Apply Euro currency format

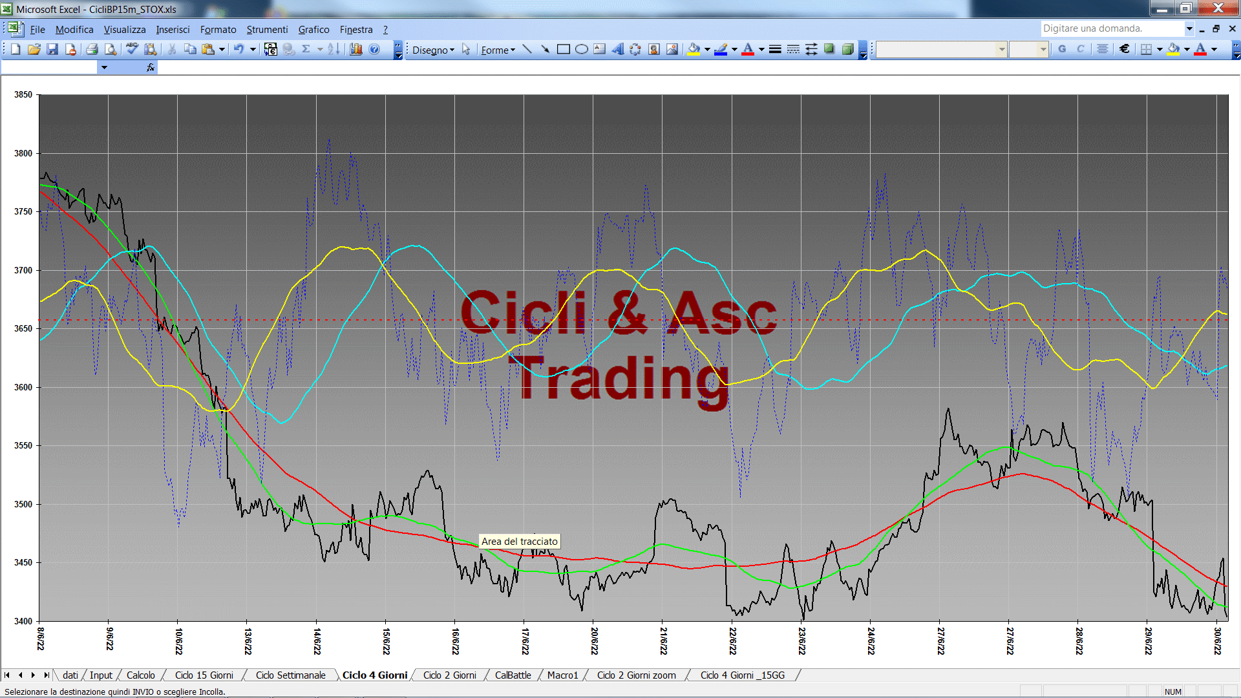click(1125, 49)
